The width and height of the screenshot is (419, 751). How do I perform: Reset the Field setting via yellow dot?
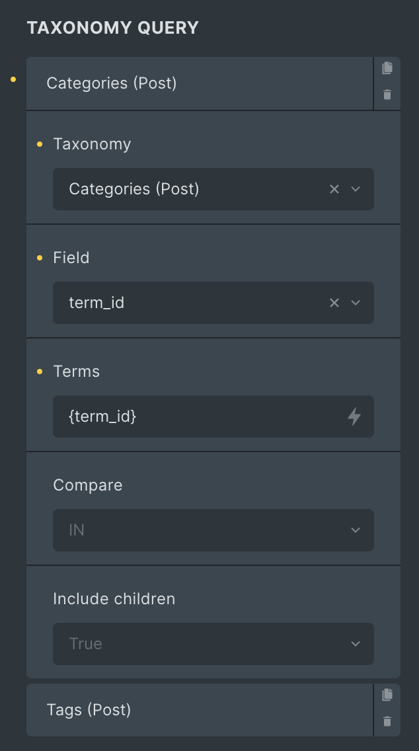(40, 258)
